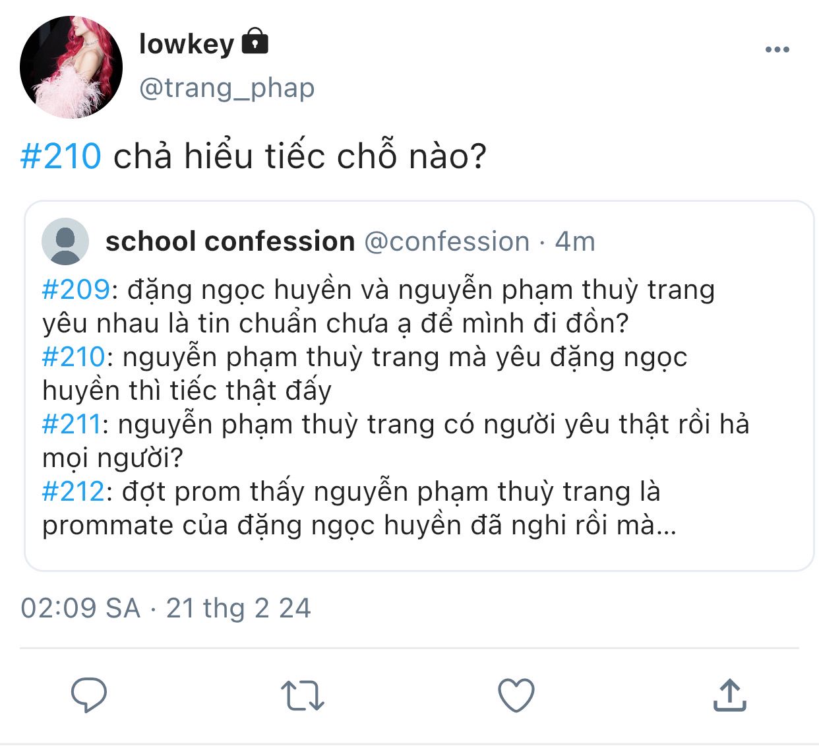Open the #210 hashtag in main tweet
Screen dimensions: 819x756
61,156
